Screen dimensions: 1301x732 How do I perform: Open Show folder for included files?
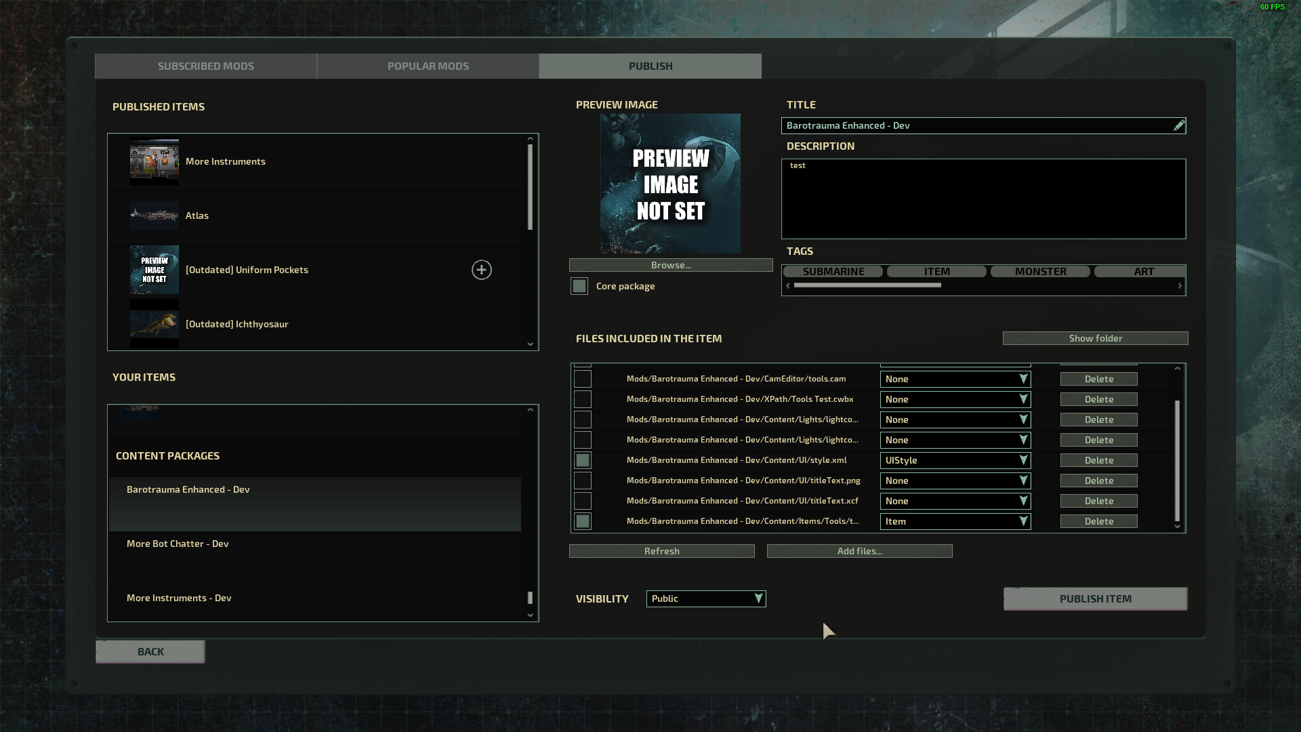coord(1095,338)
